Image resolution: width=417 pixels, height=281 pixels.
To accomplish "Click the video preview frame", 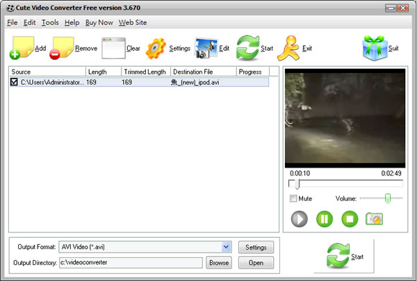I will click(345, 118).
